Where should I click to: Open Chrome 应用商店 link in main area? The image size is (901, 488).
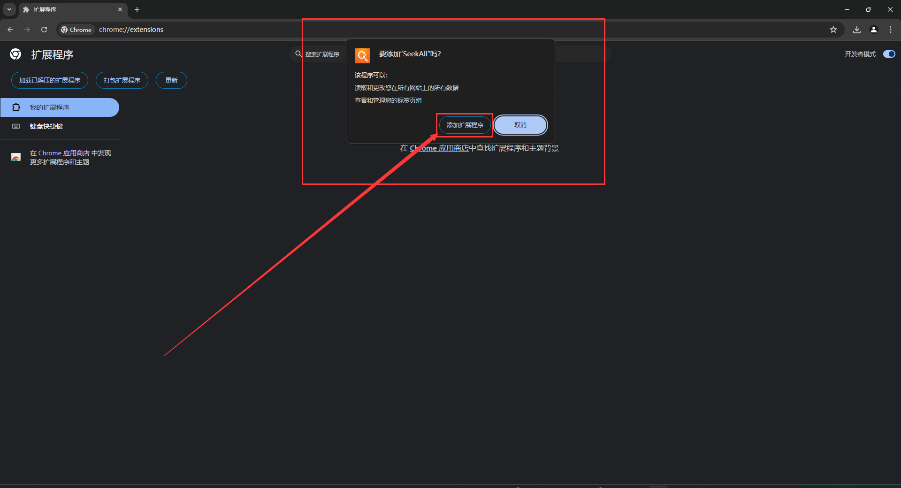[439, 148]
